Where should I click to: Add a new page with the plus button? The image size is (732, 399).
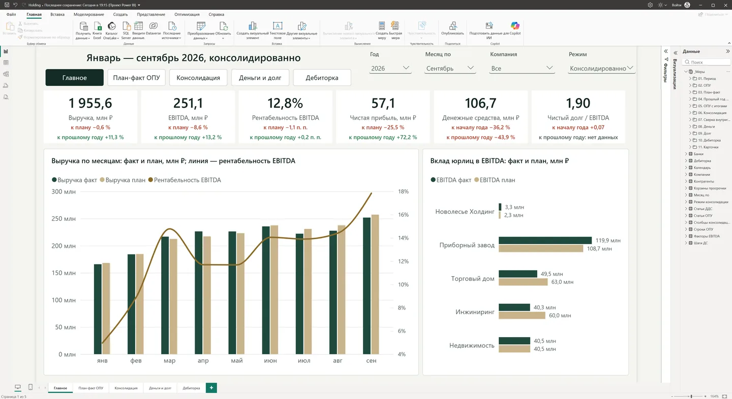click(x=211, y=388)
